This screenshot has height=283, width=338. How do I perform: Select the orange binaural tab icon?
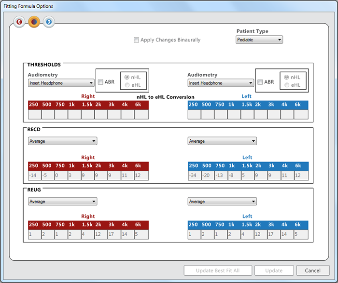tap(34, 22)
